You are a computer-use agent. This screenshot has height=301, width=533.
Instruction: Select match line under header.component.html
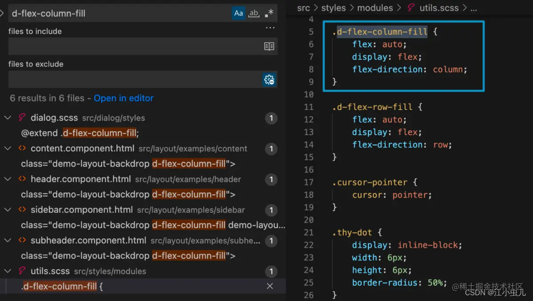pyautogui.click(x=128, y=194)
